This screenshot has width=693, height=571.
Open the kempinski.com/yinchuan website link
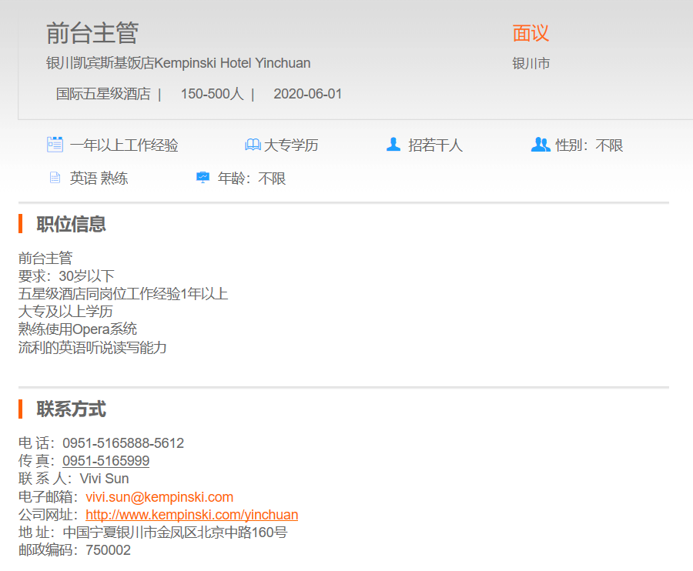(x=192, y=515)
